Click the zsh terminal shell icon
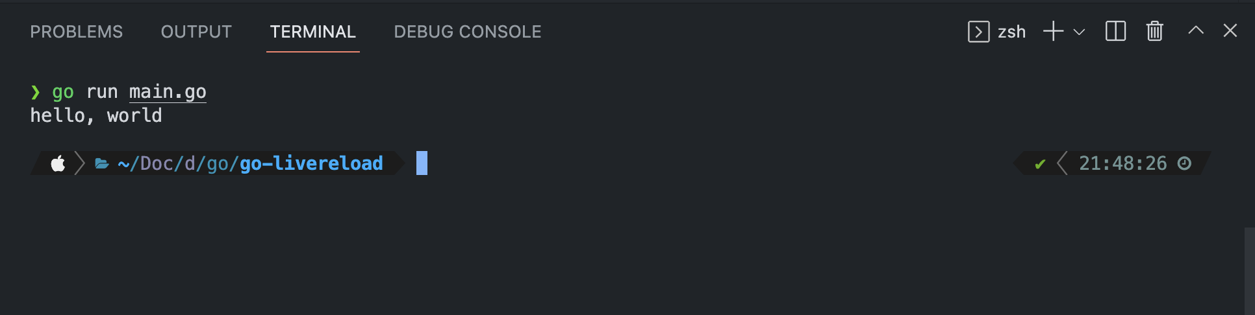This screenshot has height=315, width=1255. pyautogui.click(x=978, y=32)
